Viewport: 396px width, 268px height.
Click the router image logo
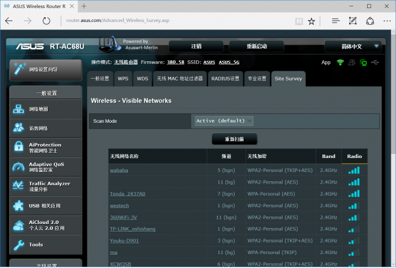coord(110,44)
